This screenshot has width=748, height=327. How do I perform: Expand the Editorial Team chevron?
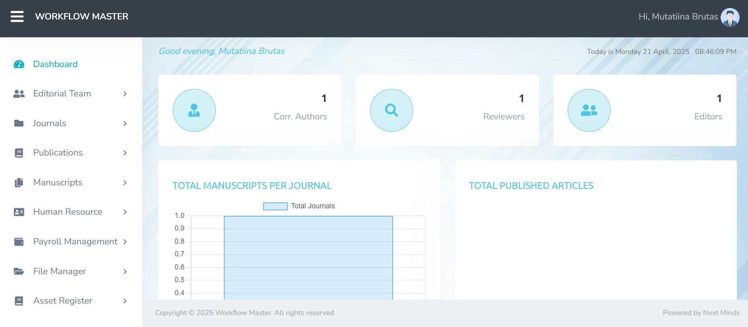pyautogui.click(x=125, y=94)
